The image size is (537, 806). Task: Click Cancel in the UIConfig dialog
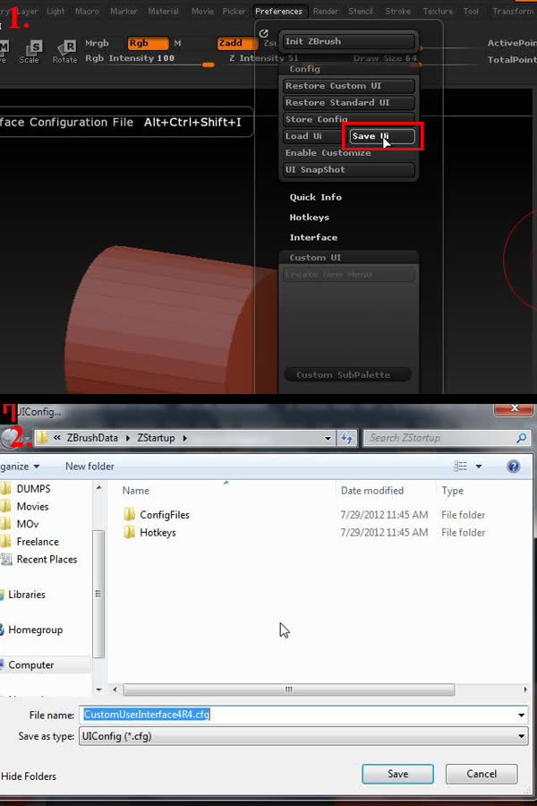481,774
